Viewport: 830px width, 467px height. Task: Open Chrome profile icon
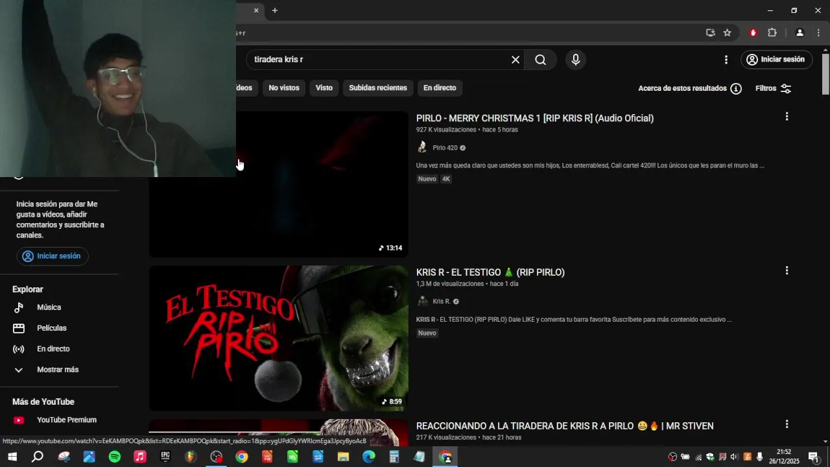800,33
